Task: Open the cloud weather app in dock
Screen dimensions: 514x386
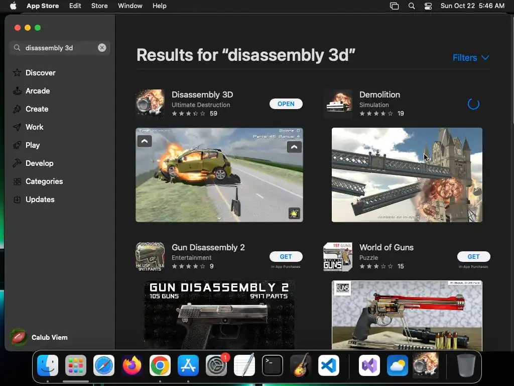Action: pos(398,365)
